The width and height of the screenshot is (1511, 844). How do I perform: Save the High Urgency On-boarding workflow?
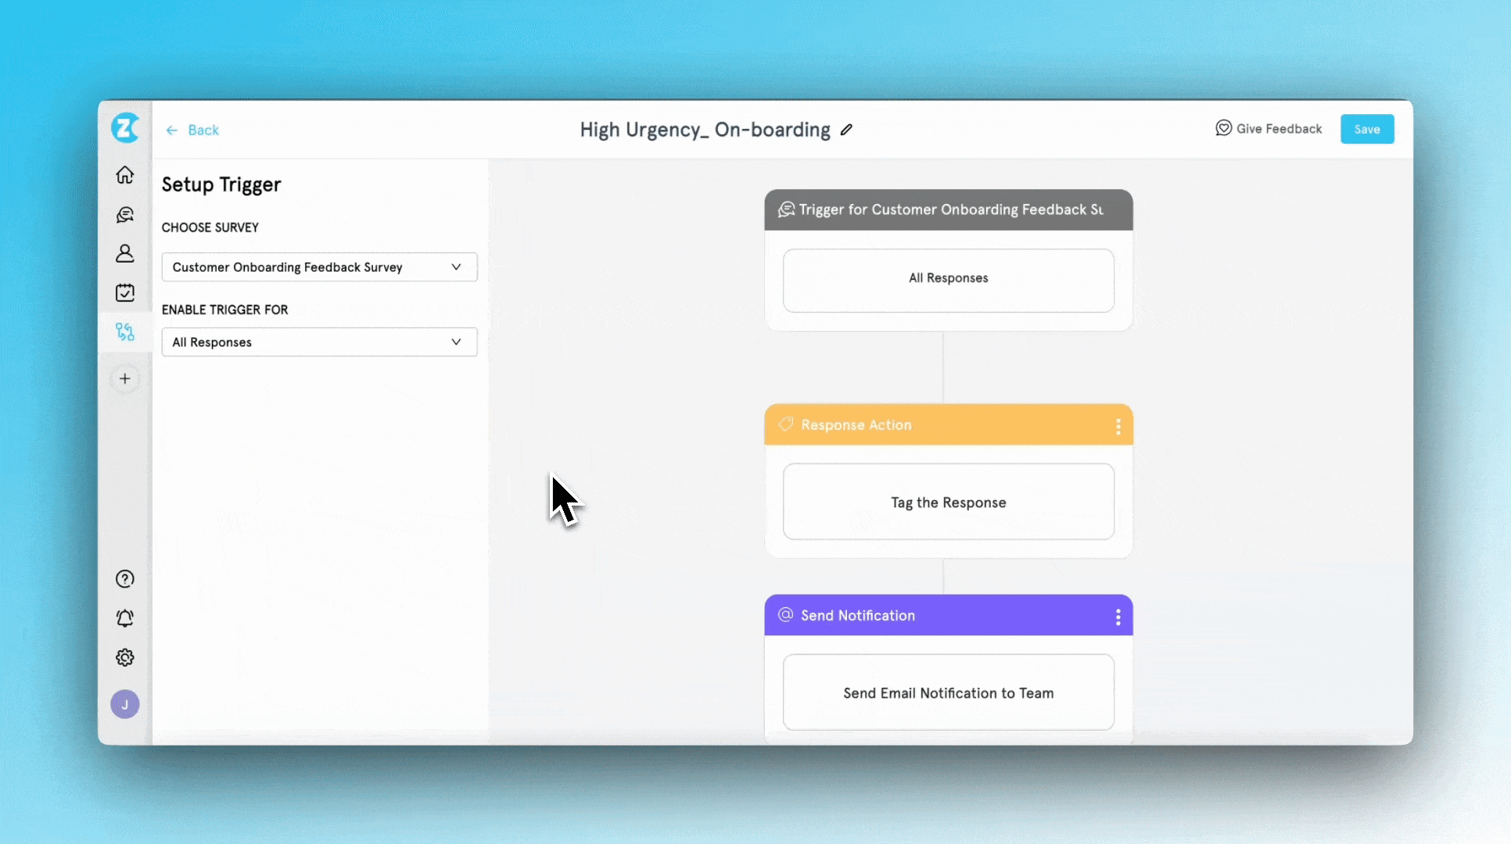coord(1367,129)
